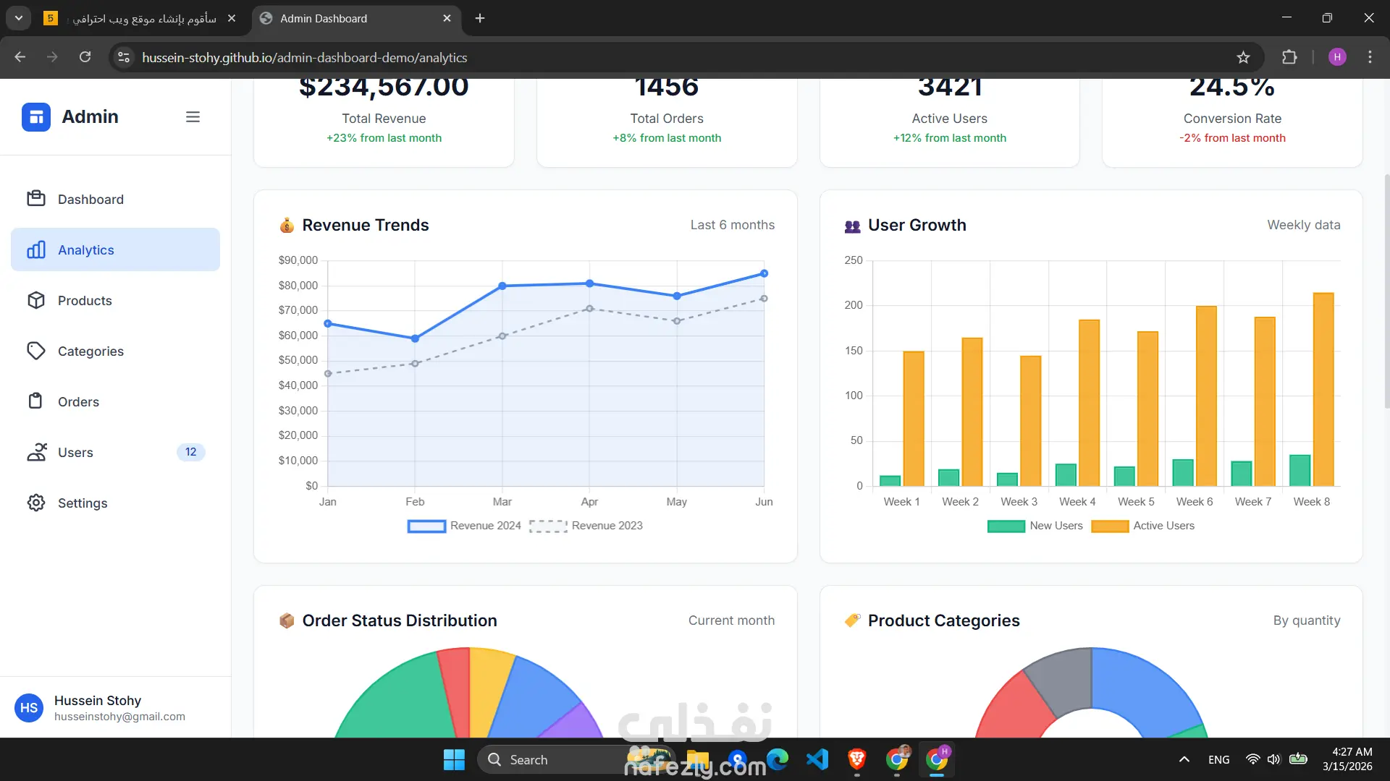Open the Orders clipboard icon
This screenshot has height=781, width=1390.
pos(36,401)
